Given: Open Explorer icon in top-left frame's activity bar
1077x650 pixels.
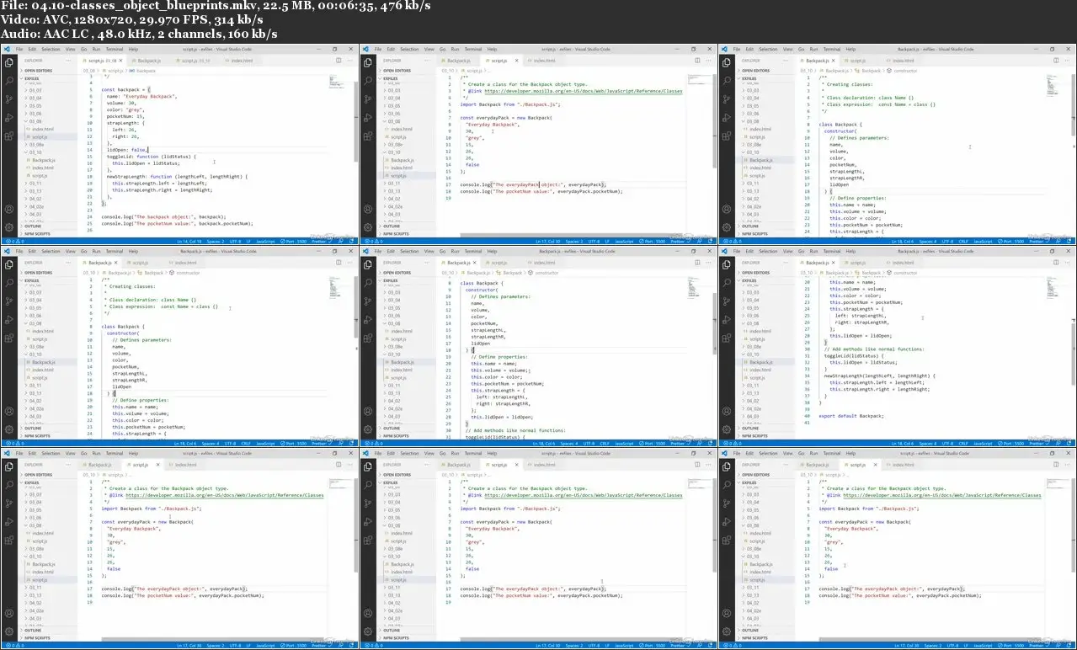Looking at the screenshot, I should click(x=9, y=62).
